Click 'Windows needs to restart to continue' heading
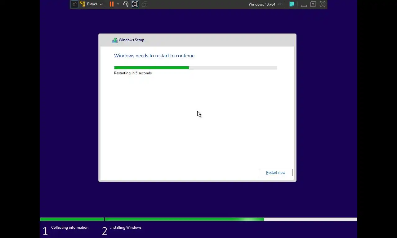The height and width of the screenshot is (238, 397). tap(154, 56)
